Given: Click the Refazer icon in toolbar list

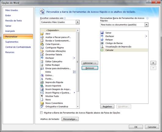Looking at the screenshot, I should pyautogui.click(x=102, y=40).
